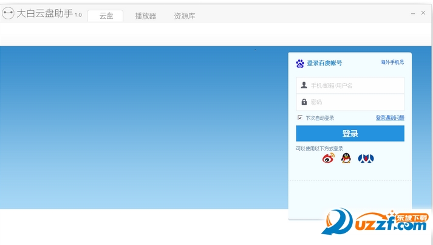433x245 pixels.
Task: Focus the 密码 password field
Action: 350,102
